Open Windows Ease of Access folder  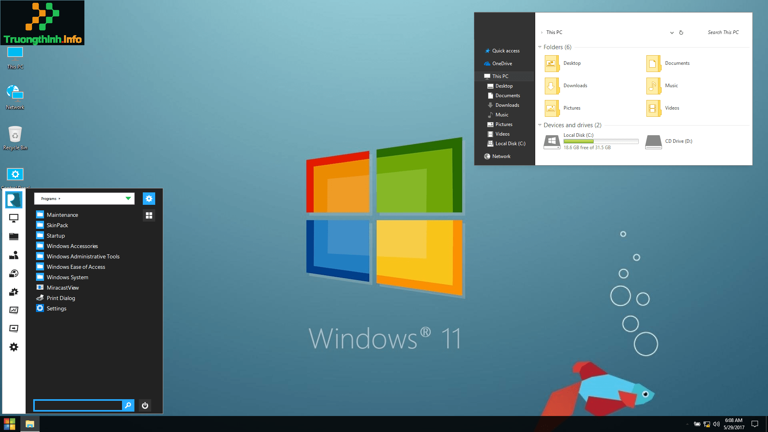[x=70, y=267]
